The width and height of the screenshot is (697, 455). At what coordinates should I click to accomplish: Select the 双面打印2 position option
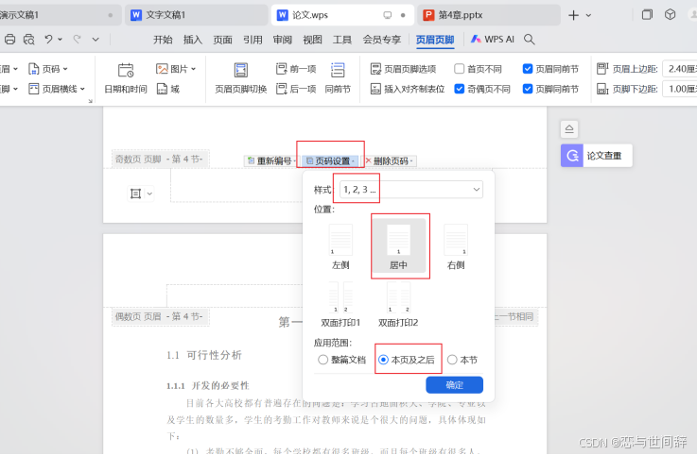coord(398,305)
